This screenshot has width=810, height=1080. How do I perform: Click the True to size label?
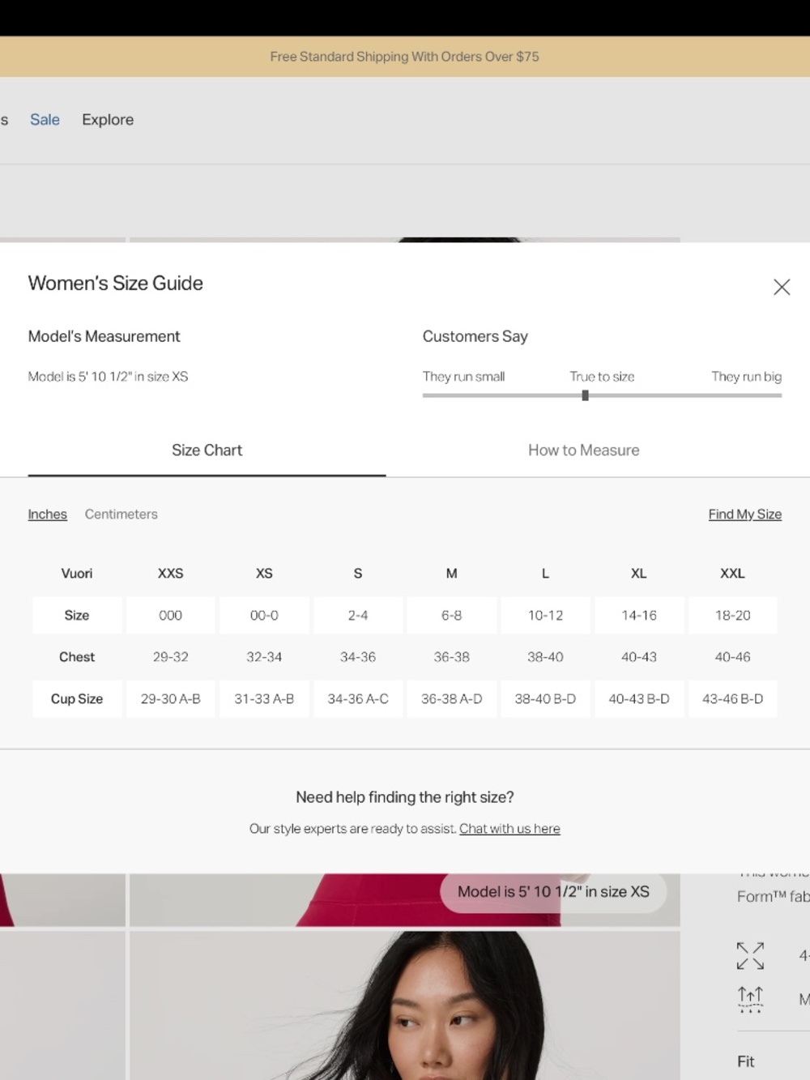tap(602, 377)
